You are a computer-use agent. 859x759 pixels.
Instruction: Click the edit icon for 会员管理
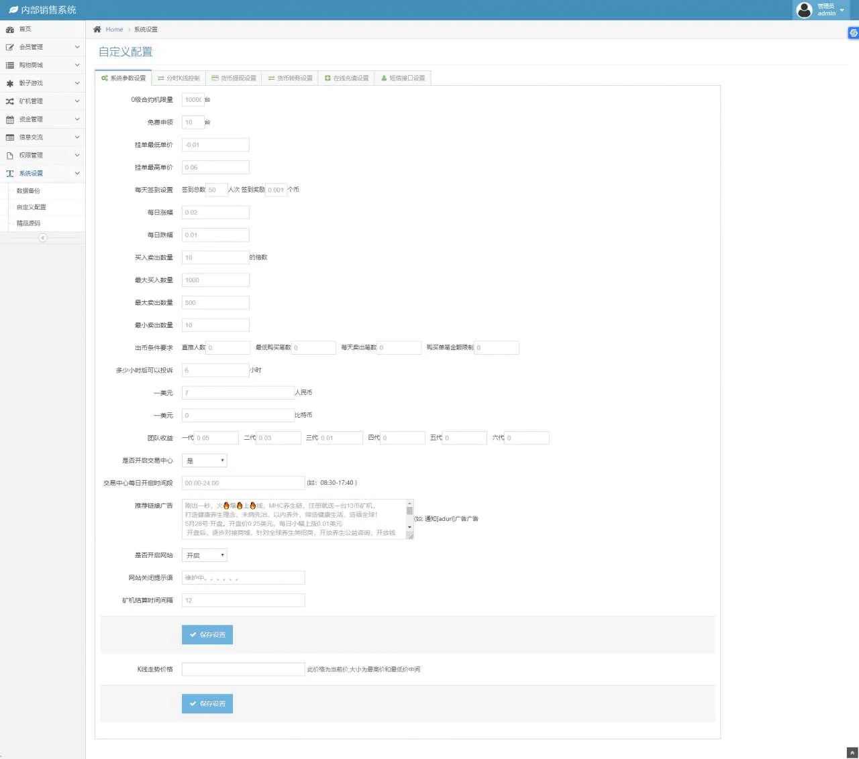(x=10, y=48)
